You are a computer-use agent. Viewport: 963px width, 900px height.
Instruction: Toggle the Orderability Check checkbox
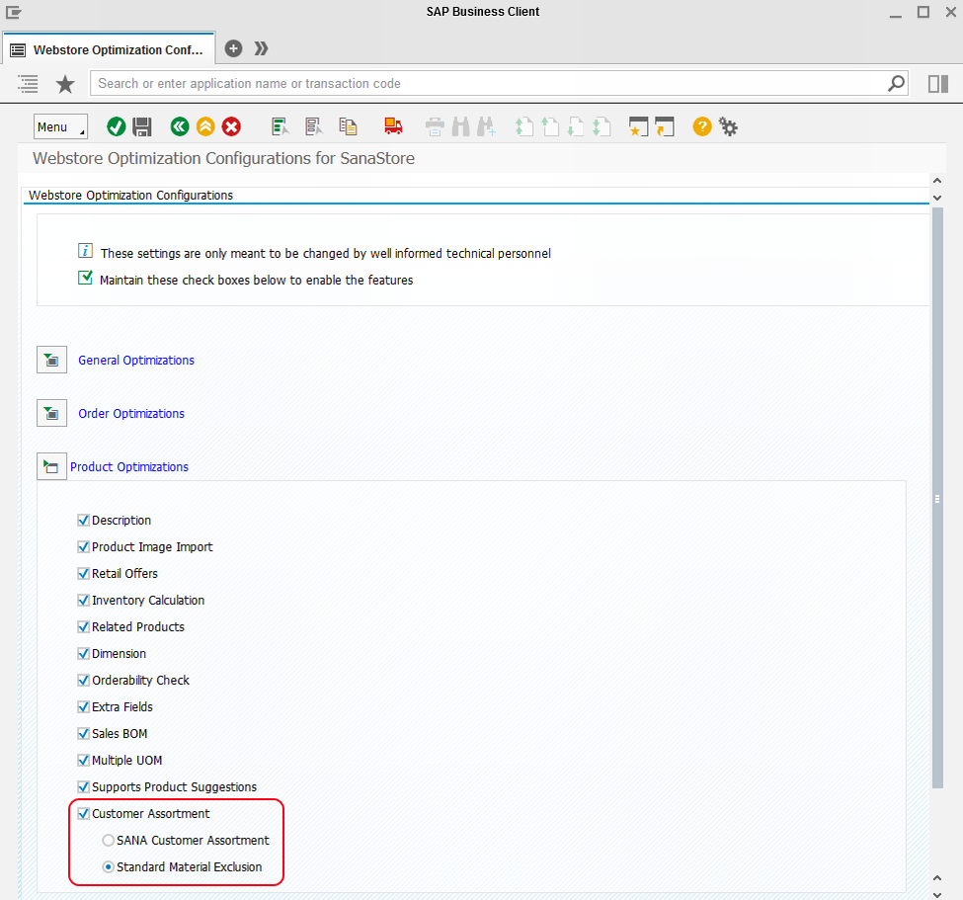[84, 680]
